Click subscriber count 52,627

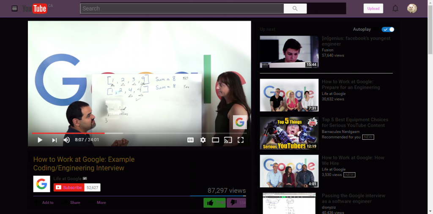92,187
